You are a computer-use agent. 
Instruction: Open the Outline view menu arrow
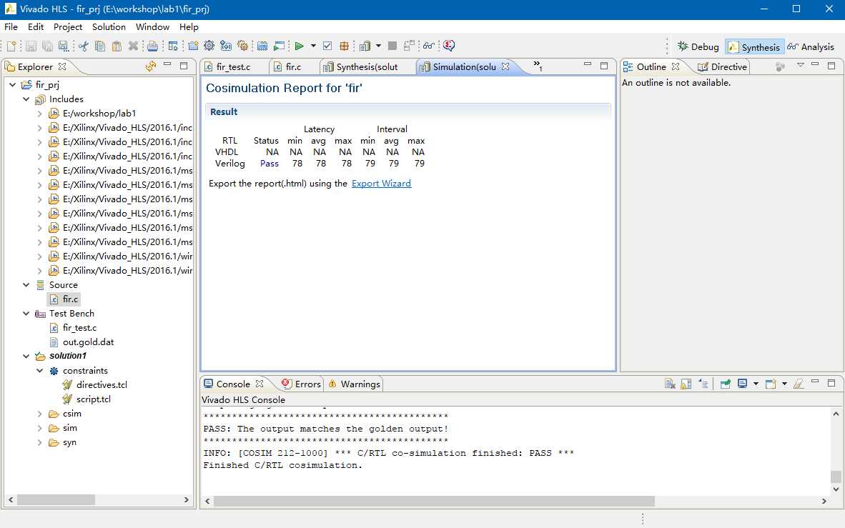[x=800, y=65]
